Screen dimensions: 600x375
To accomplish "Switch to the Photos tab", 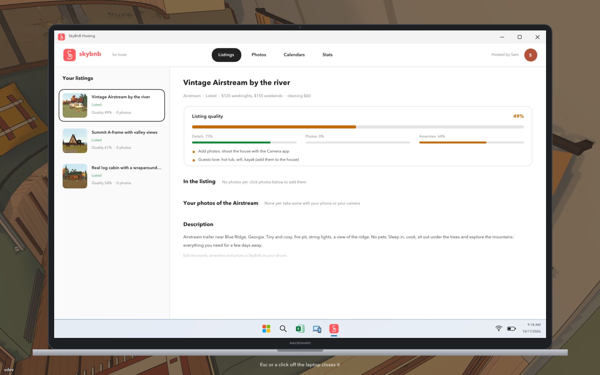I will pos(259,55).
